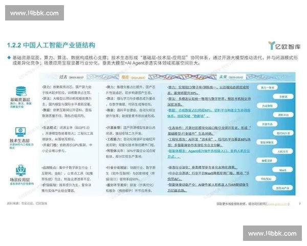Click the 基础资源层 layer label
This screenshot has height=246, width=307.
click(20, 99)
